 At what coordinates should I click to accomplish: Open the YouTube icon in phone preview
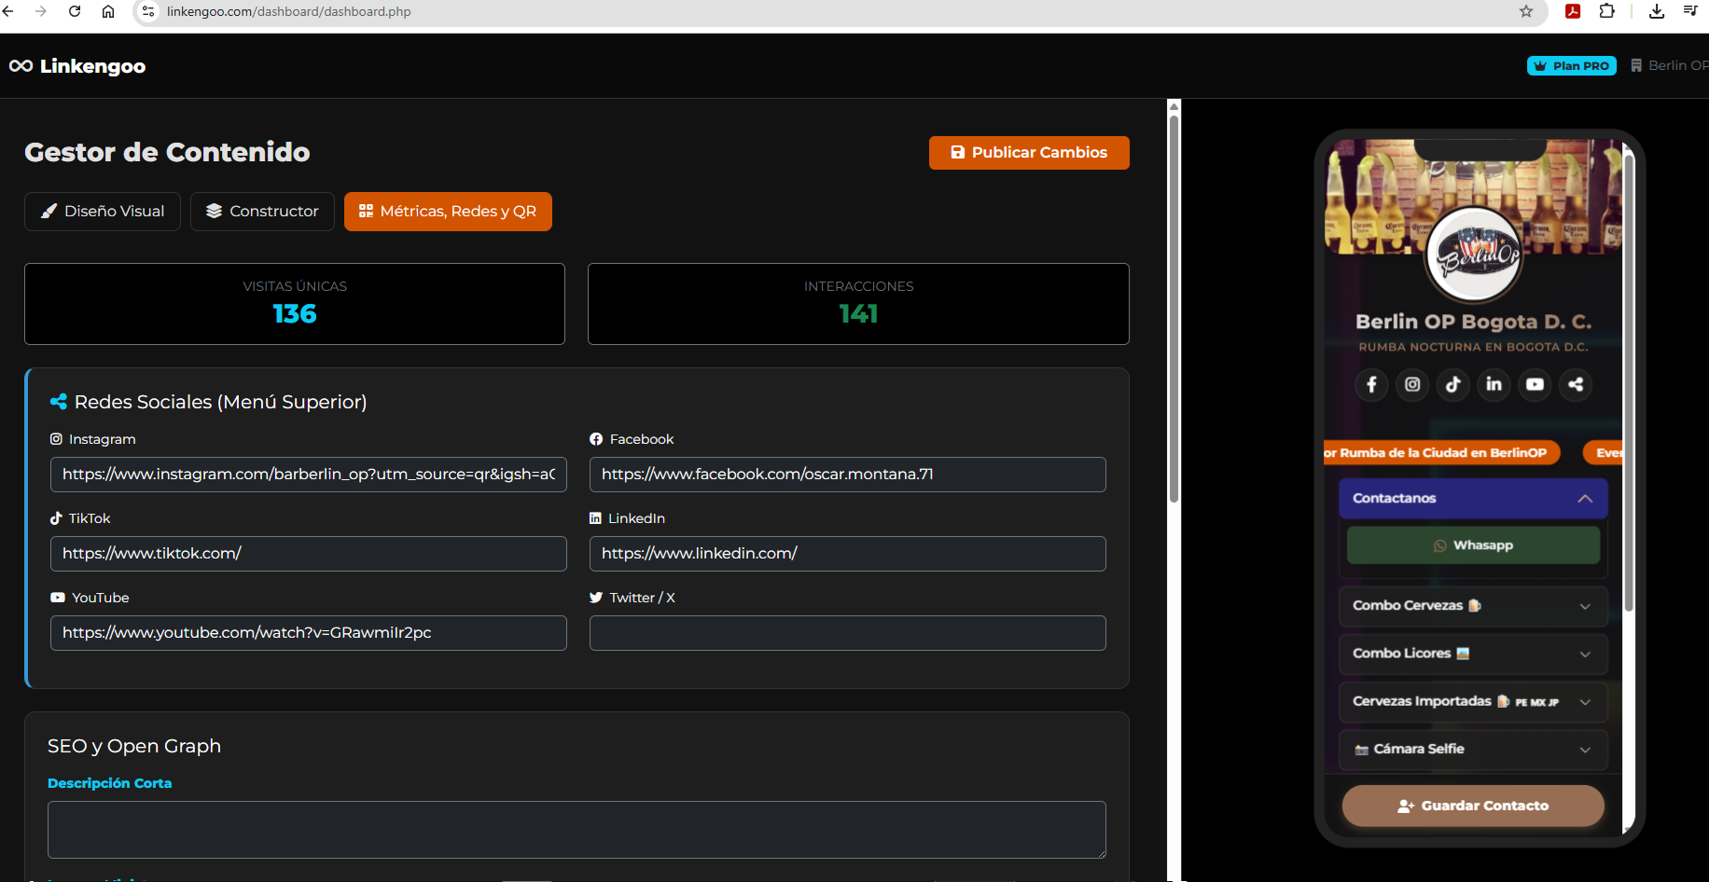(1535, 384)
